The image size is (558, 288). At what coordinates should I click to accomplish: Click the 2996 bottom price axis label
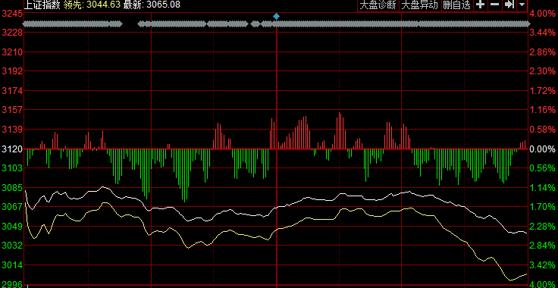pos(12,284)
